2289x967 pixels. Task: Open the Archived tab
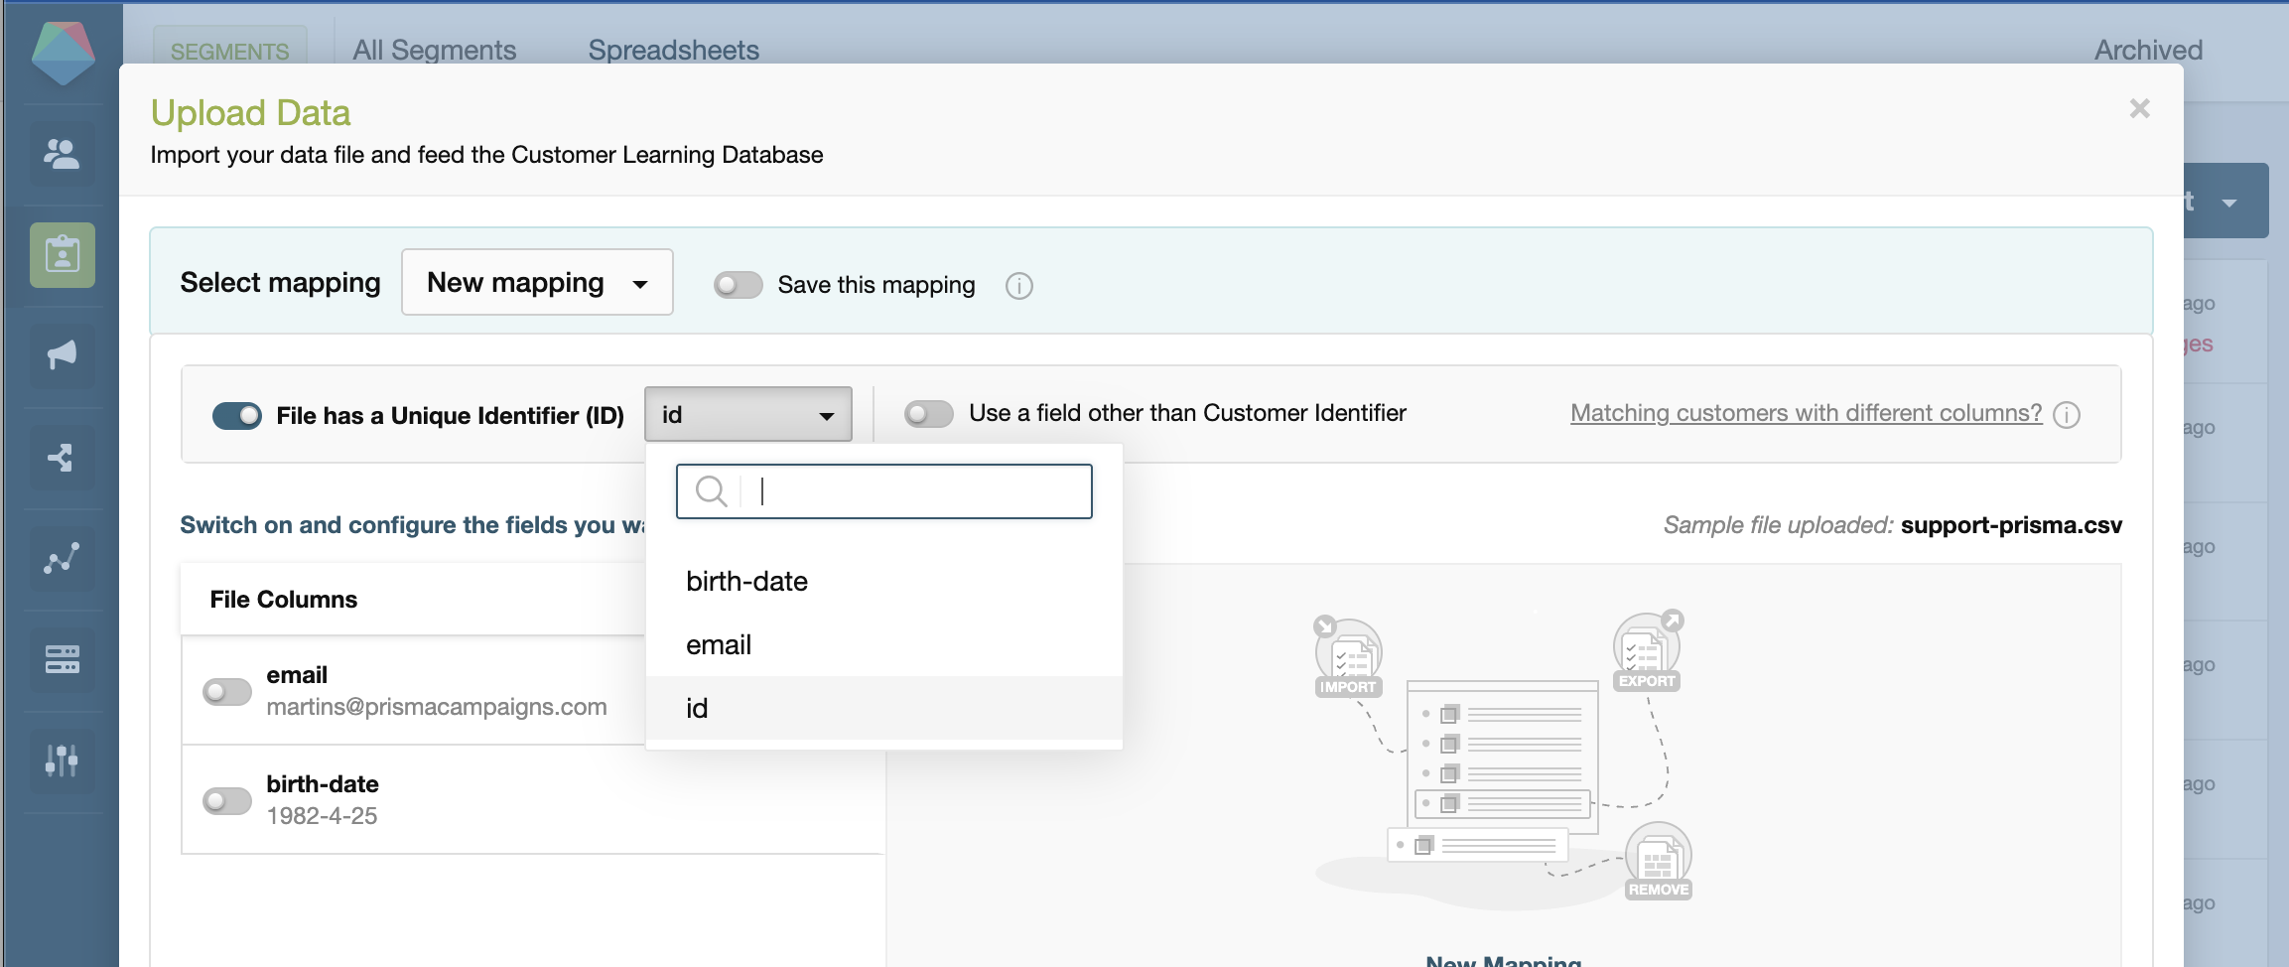(x=2148, y=50)
